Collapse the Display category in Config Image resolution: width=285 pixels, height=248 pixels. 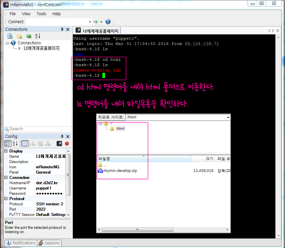pyautogui.click(x=6, y=151)
